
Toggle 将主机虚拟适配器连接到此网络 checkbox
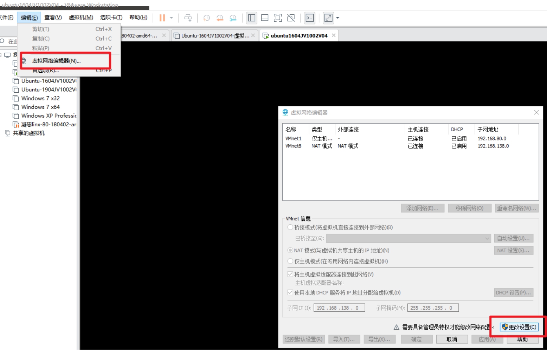point(290,274)
